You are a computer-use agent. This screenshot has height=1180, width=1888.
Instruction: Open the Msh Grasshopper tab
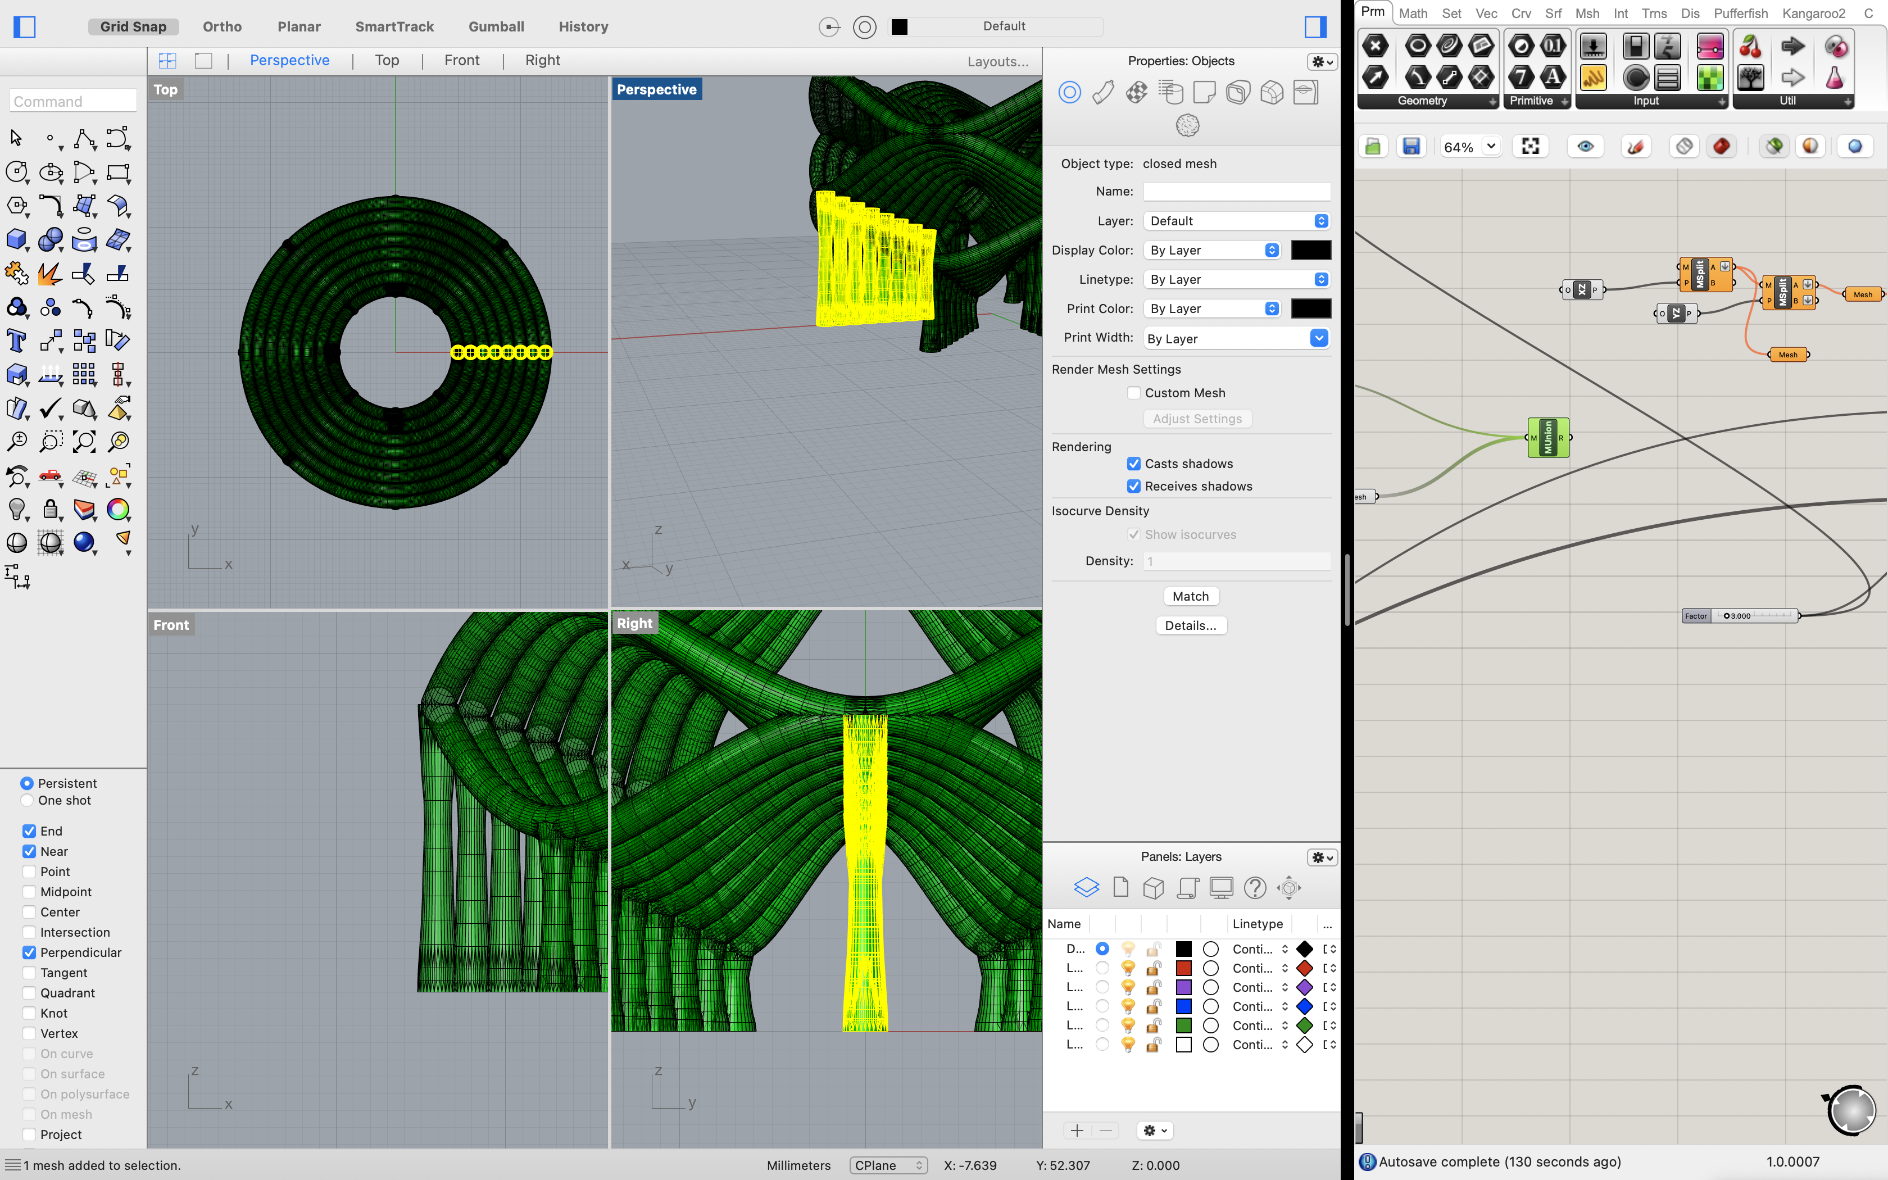pos(1587,13)
